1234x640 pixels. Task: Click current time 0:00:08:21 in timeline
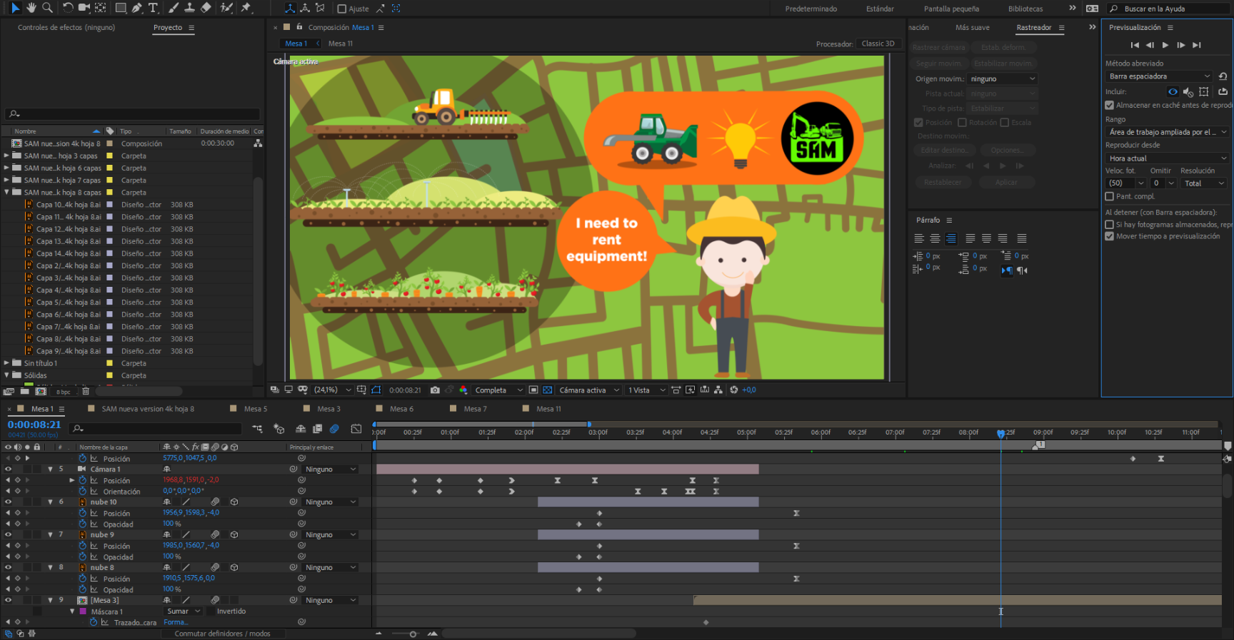pos(34,425)
